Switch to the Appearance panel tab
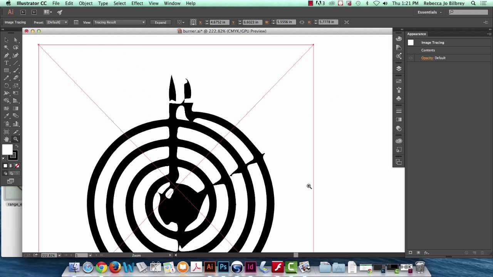Viewport: 493px width, 277px height. [x=417, y=34]
